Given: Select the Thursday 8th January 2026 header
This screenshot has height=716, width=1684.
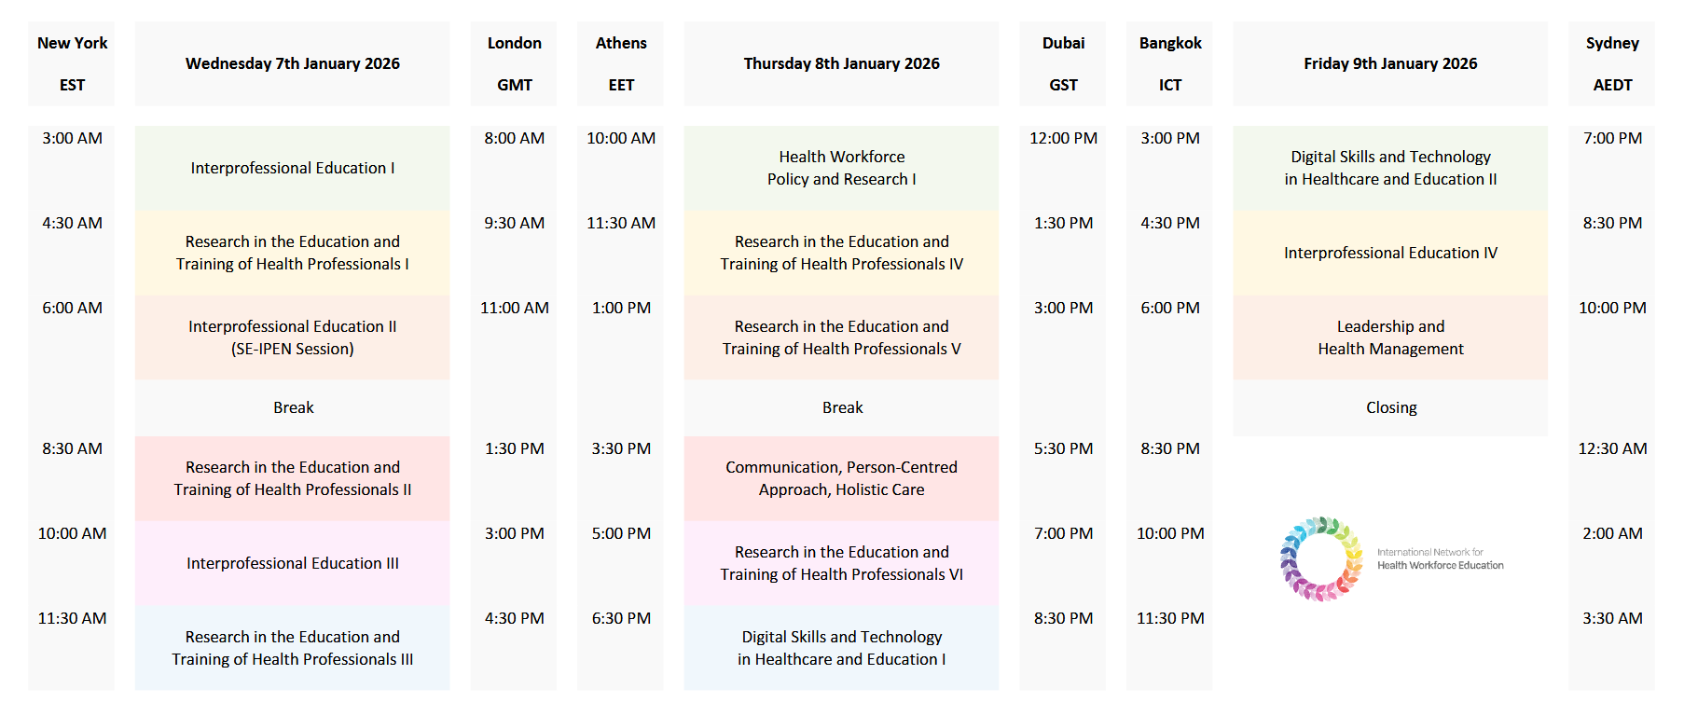Looking at the screenshot, I should [841, 63].
